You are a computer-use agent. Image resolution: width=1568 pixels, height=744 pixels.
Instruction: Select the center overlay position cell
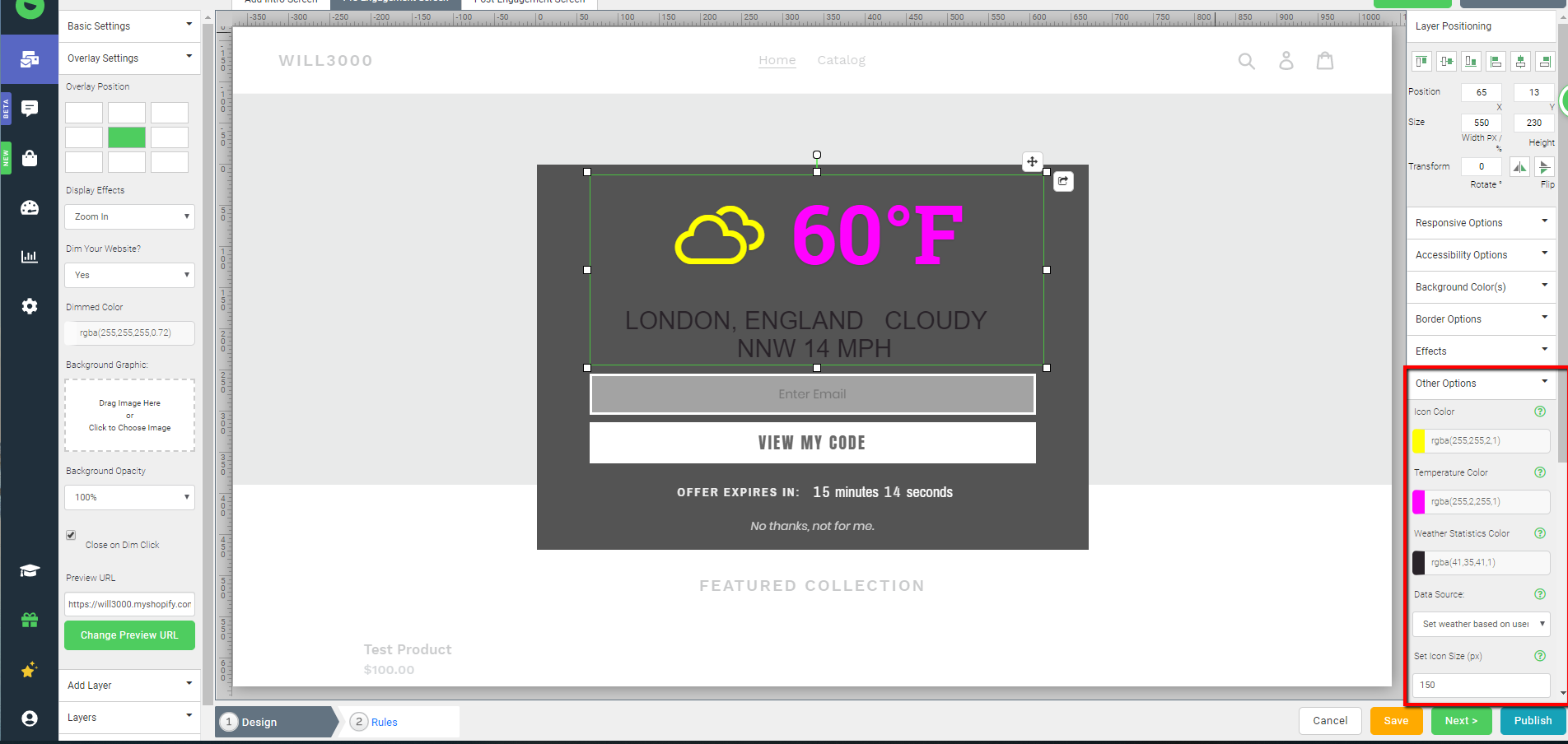coord(126,137)
